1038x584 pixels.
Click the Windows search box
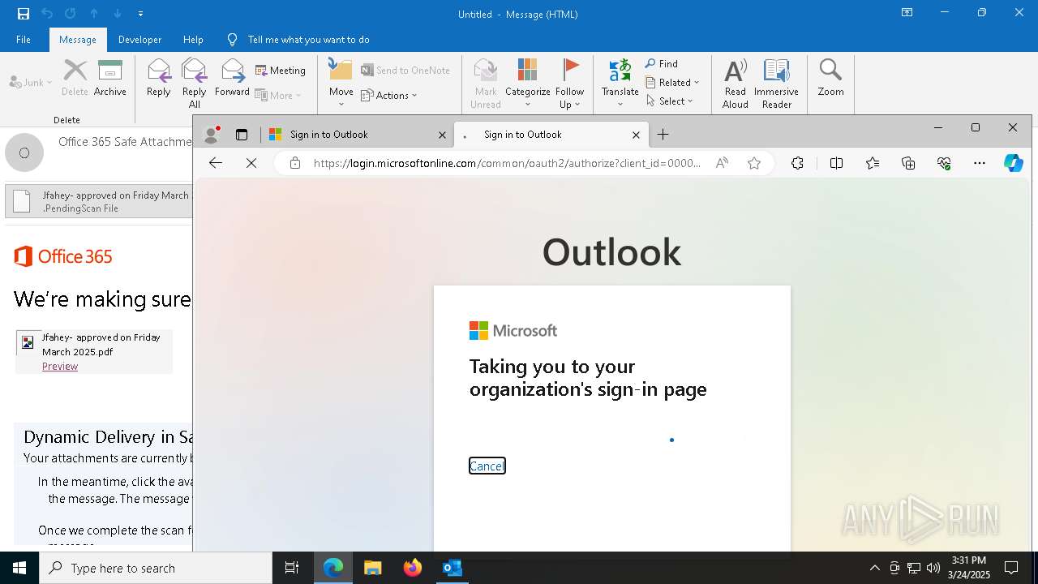pyautogui.click(x=156, y=568)
